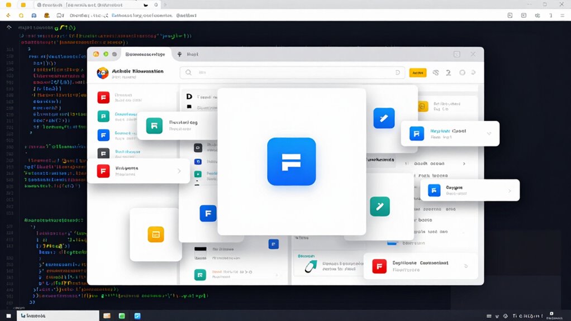Viewport: 571px width, 321px height.
Task: Expand the chevron on the highlighted sidebar row
Action: 179,171
